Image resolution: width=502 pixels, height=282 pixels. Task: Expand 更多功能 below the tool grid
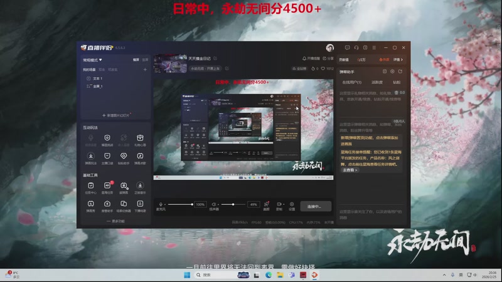tap(115, 221)
